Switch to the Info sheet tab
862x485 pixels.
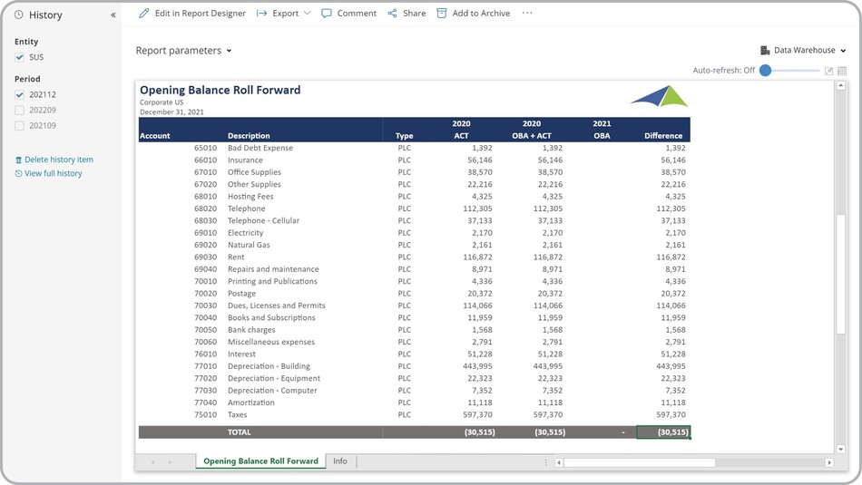tap(340, 461)
